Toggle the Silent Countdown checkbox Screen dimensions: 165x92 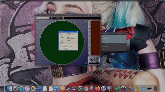[60, 45]
